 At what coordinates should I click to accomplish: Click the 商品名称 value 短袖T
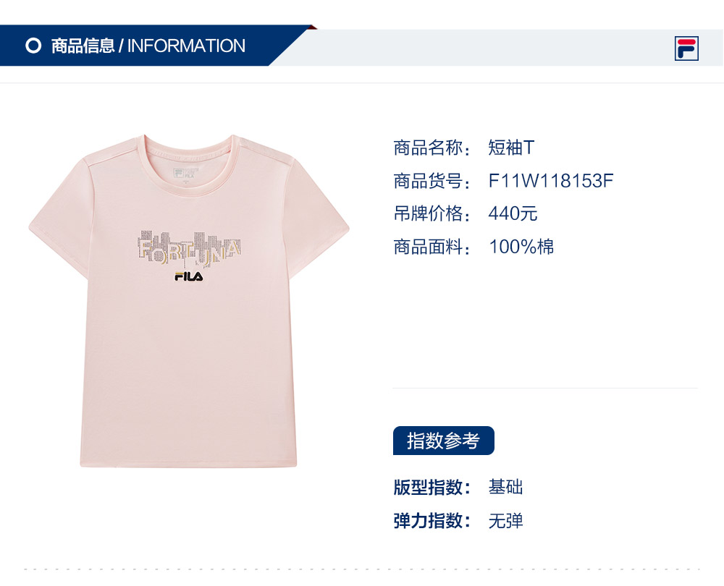512,148
